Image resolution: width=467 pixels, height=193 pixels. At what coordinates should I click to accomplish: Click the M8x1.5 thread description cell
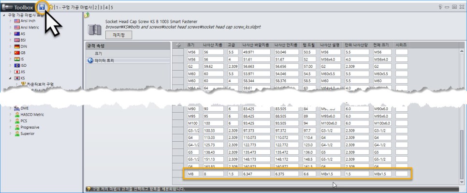(x=330, y=174)
